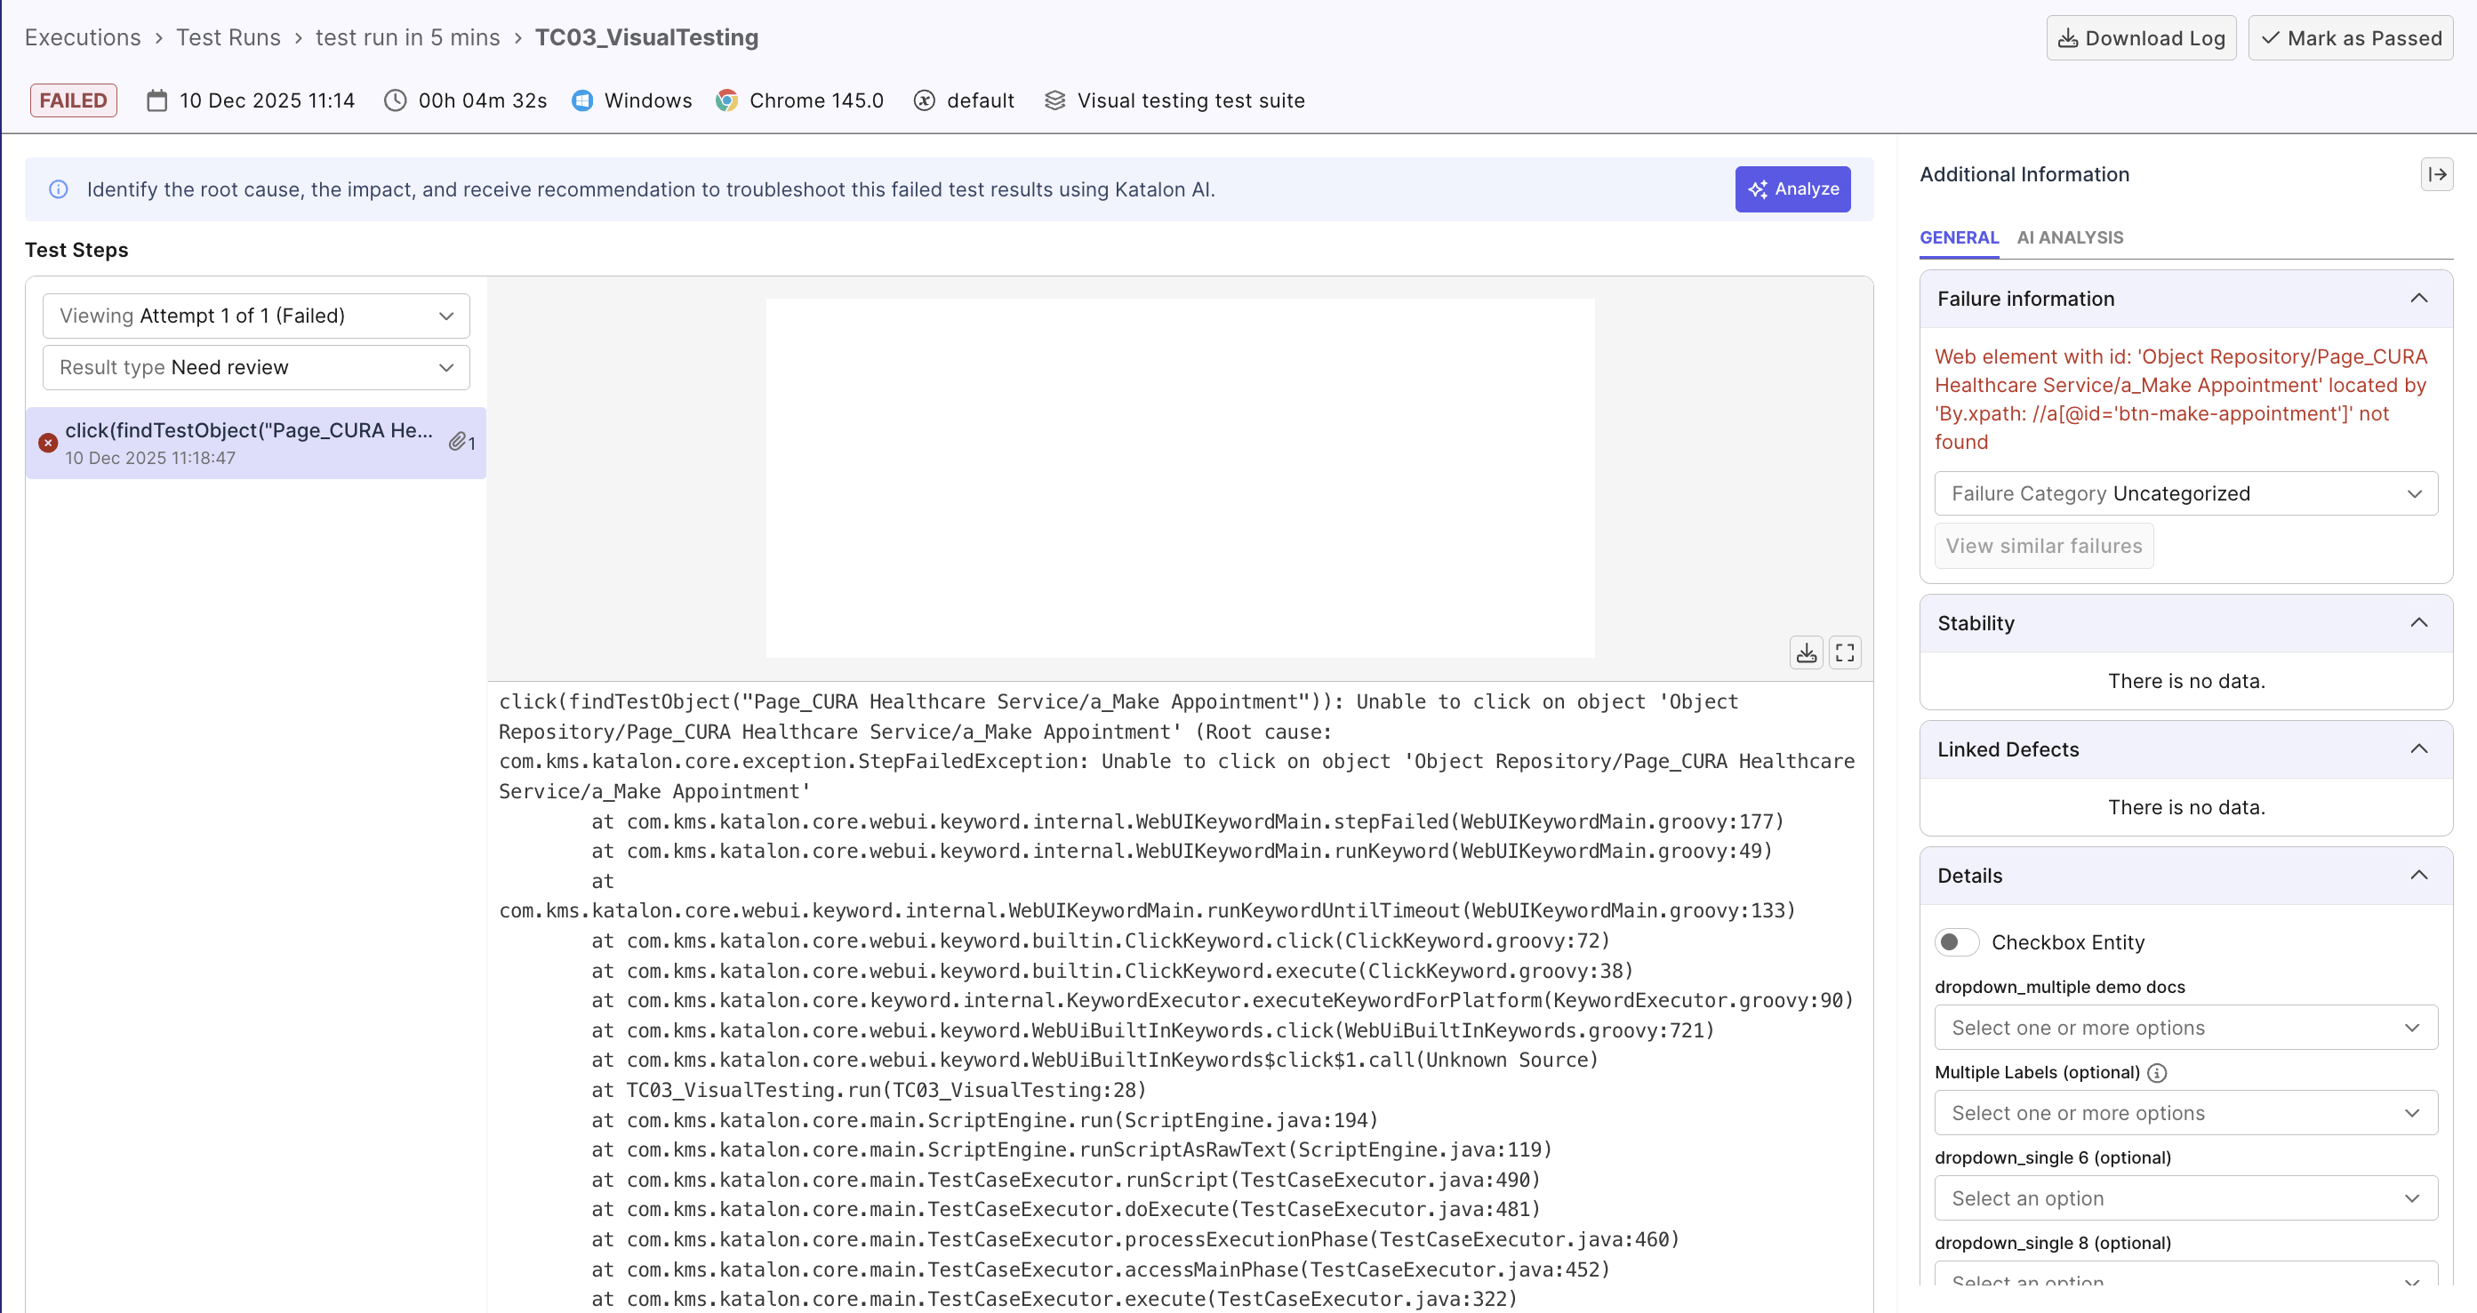Click the info icon beside Multiple Labels

click(x=2157, y=1073)
